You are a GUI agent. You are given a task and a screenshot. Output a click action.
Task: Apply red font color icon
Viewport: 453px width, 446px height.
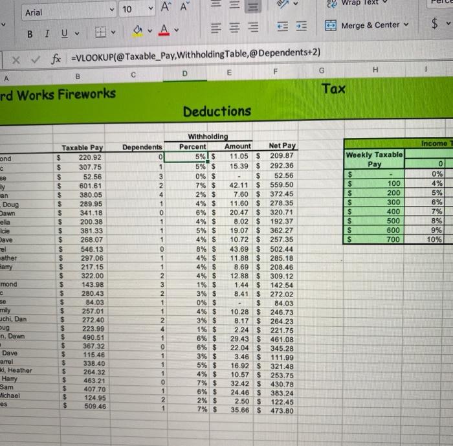point(164,30)
